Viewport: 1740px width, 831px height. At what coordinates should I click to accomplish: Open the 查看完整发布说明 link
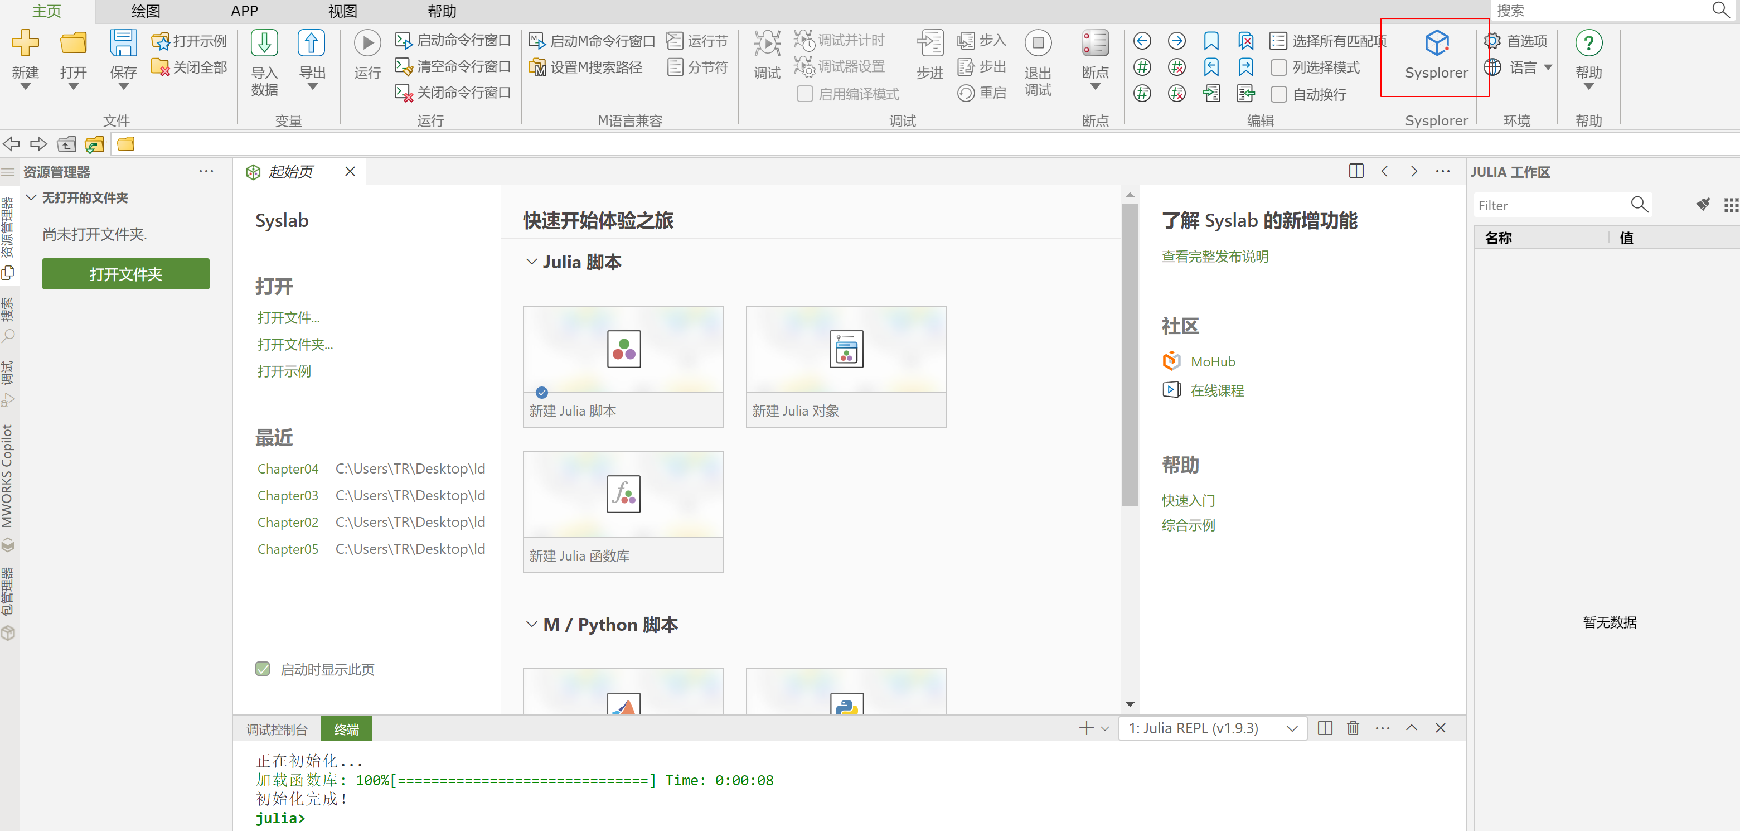pyautogui.click(x=1214, y=257)
